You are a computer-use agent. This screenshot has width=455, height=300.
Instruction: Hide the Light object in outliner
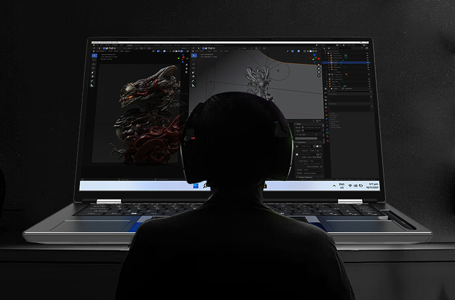pos(367,65)
